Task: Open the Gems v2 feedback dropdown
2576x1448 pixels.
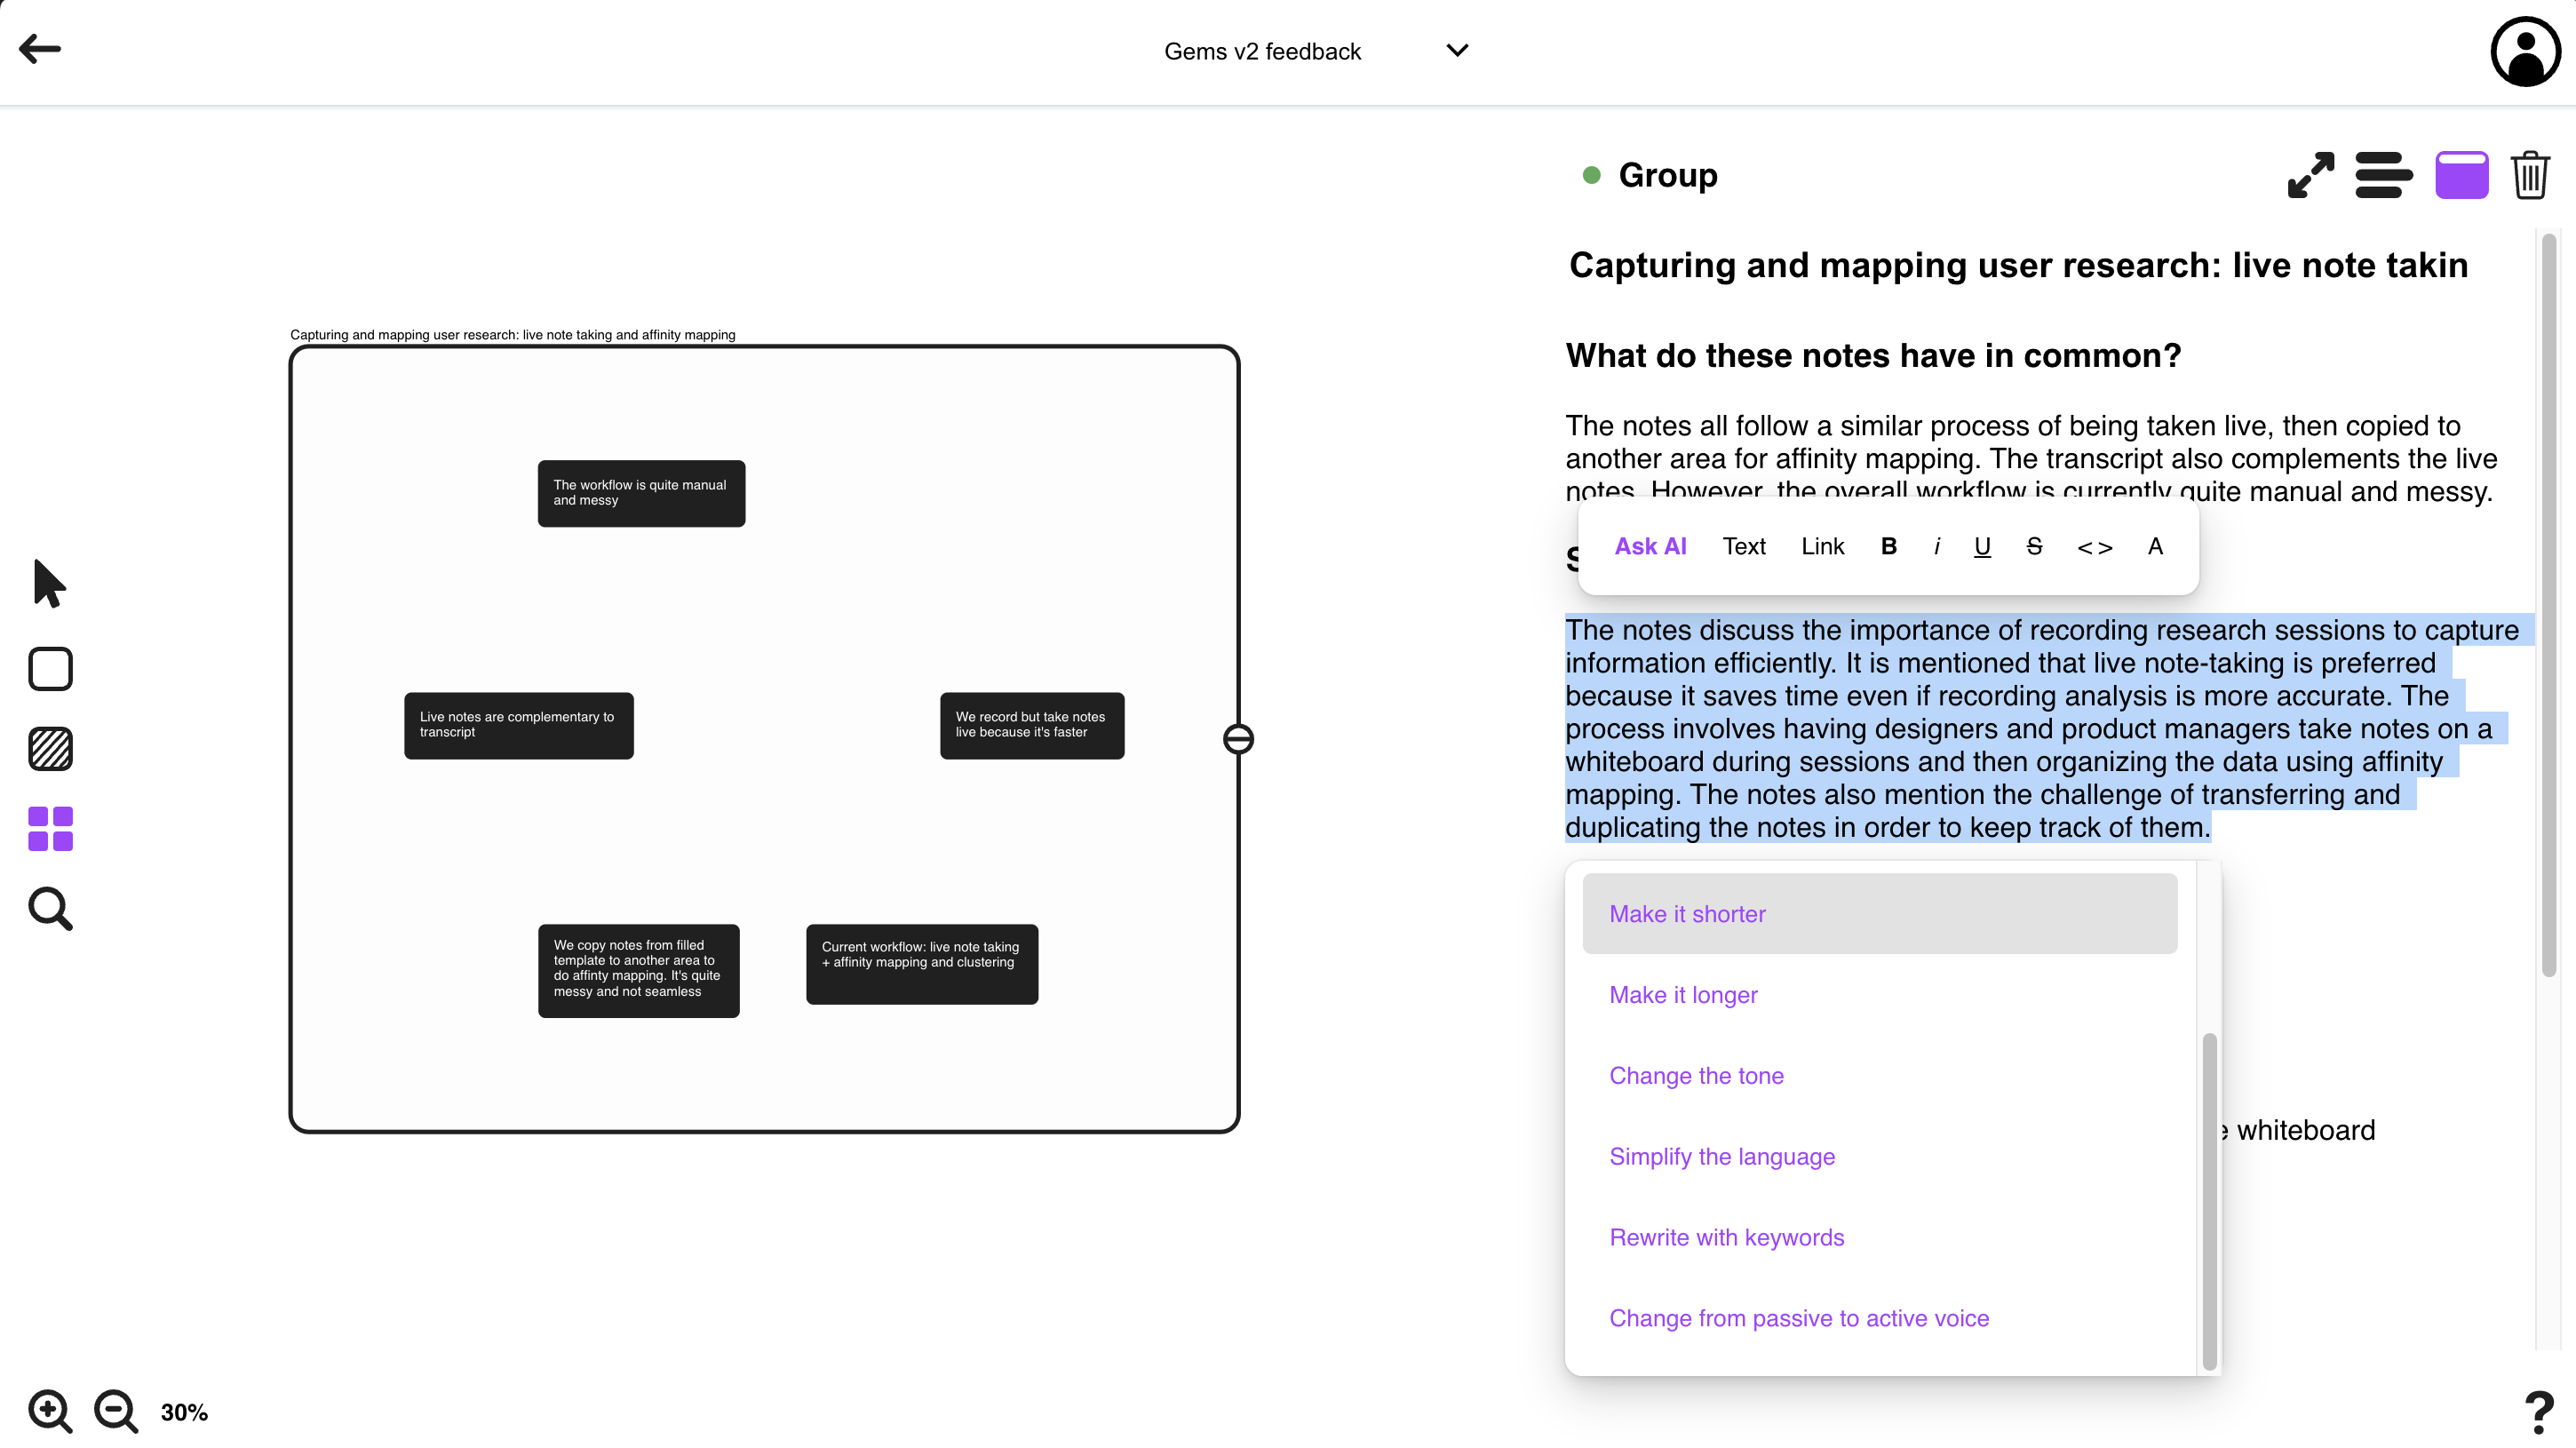Action: tap(1457, 51)
